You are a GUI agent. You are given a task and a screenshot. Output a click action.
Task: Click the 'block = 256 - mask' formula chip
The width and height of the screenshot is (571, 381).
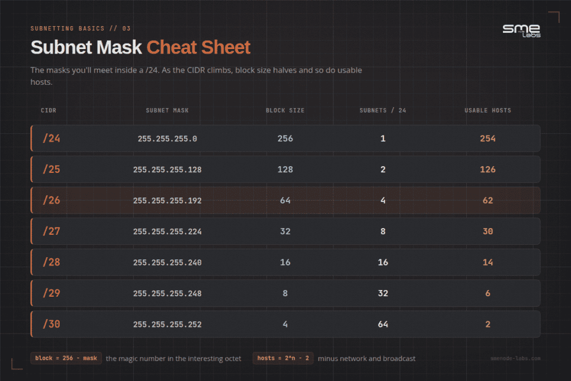pos(66,358)
